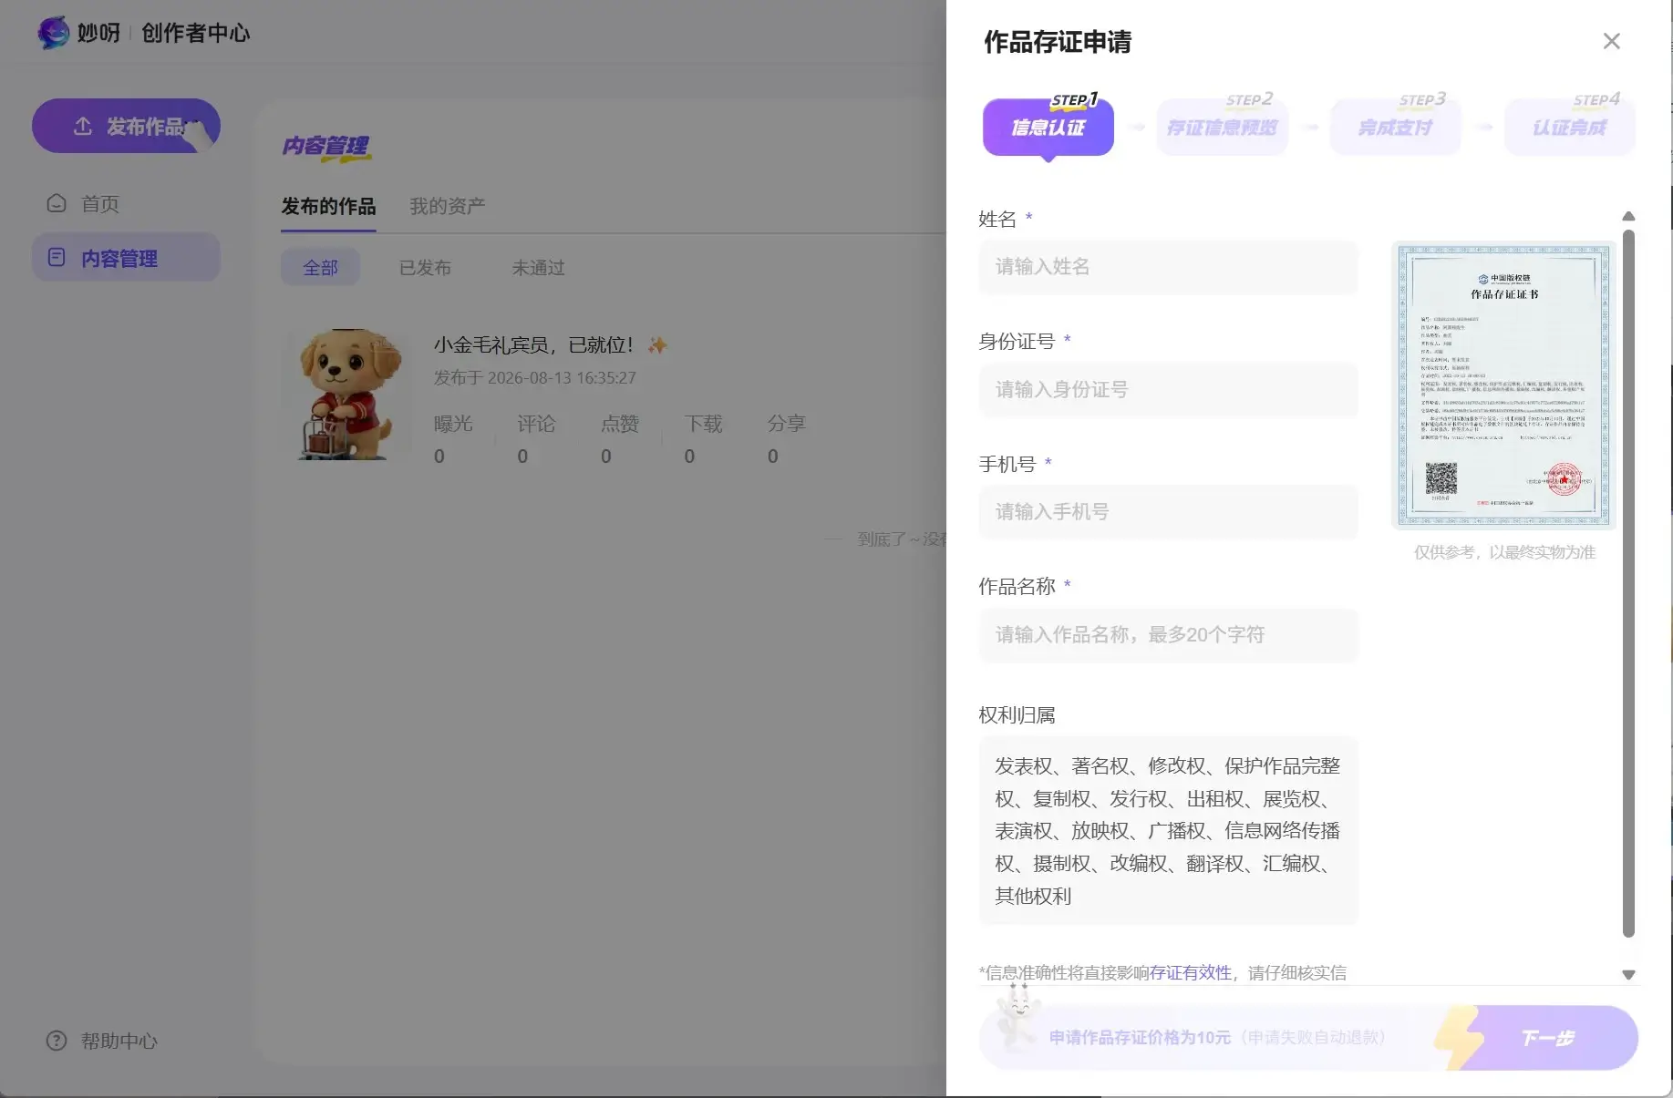This screenshot has height=1098, width=1673.
Task: Click the form scrollbar down arrow
Action: point(1628,975)
